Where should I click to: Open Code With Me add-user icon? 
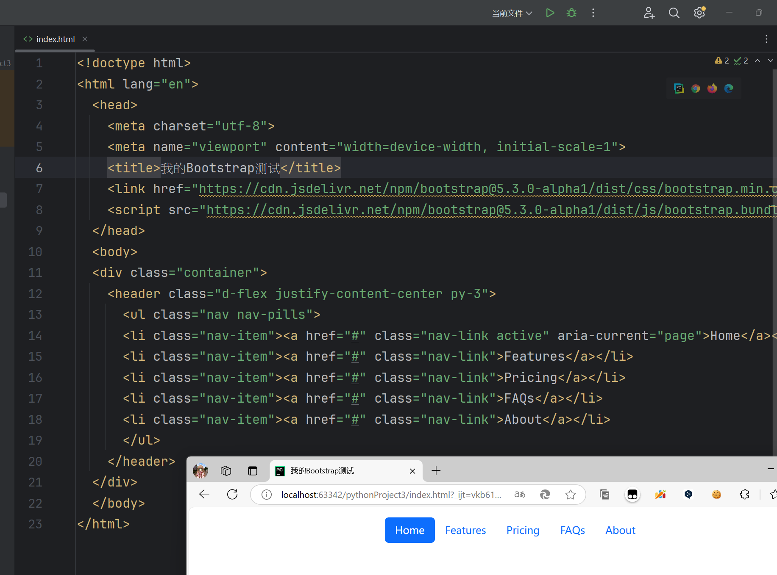pos(649,13)
